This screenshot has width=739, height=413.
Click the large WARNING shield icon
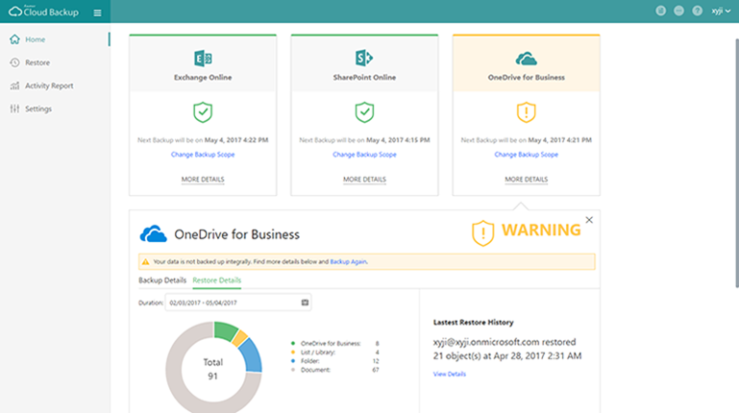[x=483, y=233]
